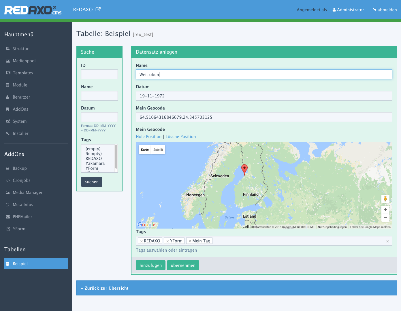Image resolution: width=401 pixels, height=311 pixels.
Task: Click the Templates icon in sidebar
Action: 8,73
